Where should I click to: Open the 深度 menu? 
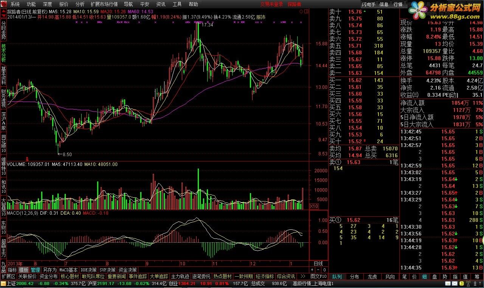coord(47,5)
